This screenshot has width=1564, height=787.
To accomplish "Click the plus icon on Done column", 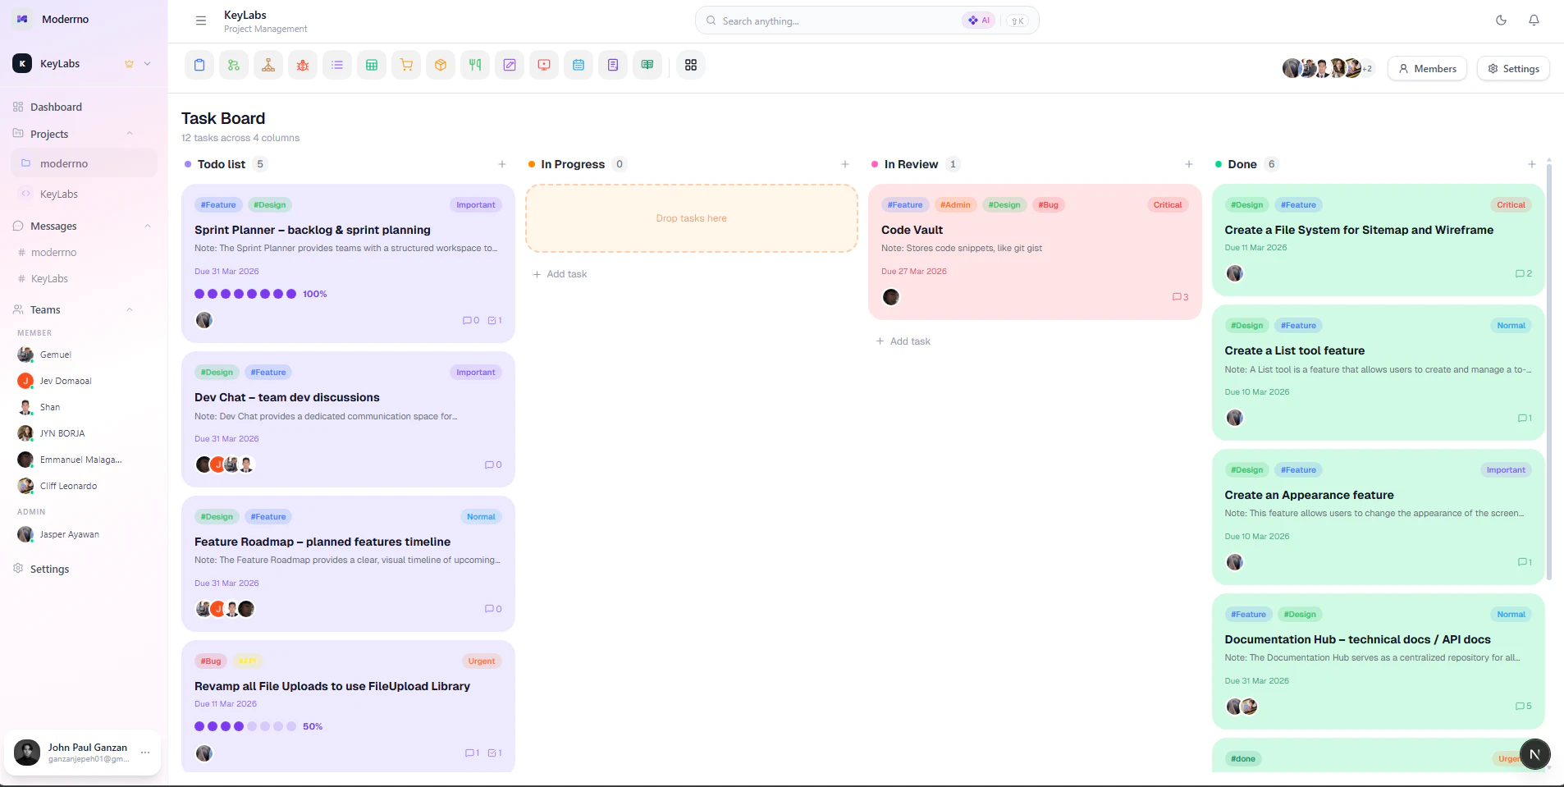I will [1532, 164].
